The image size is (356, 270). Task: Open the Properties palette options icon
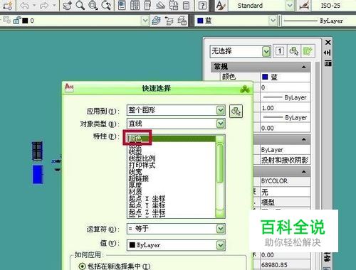point(328,63)
